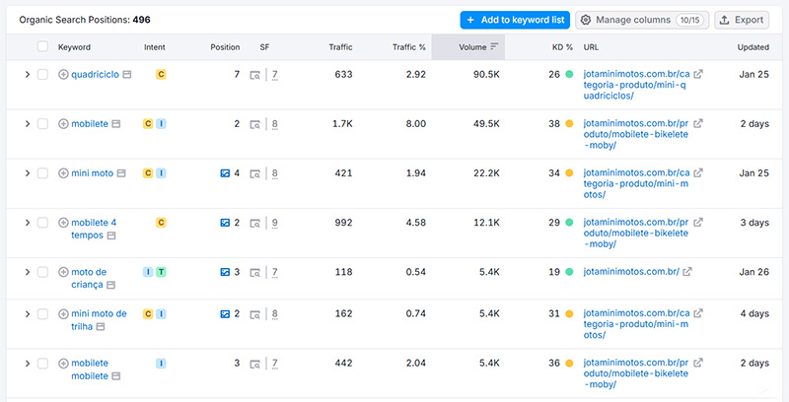Click the sort icon in Volume column header
The image size is (789, 402).
pos(494,47)
